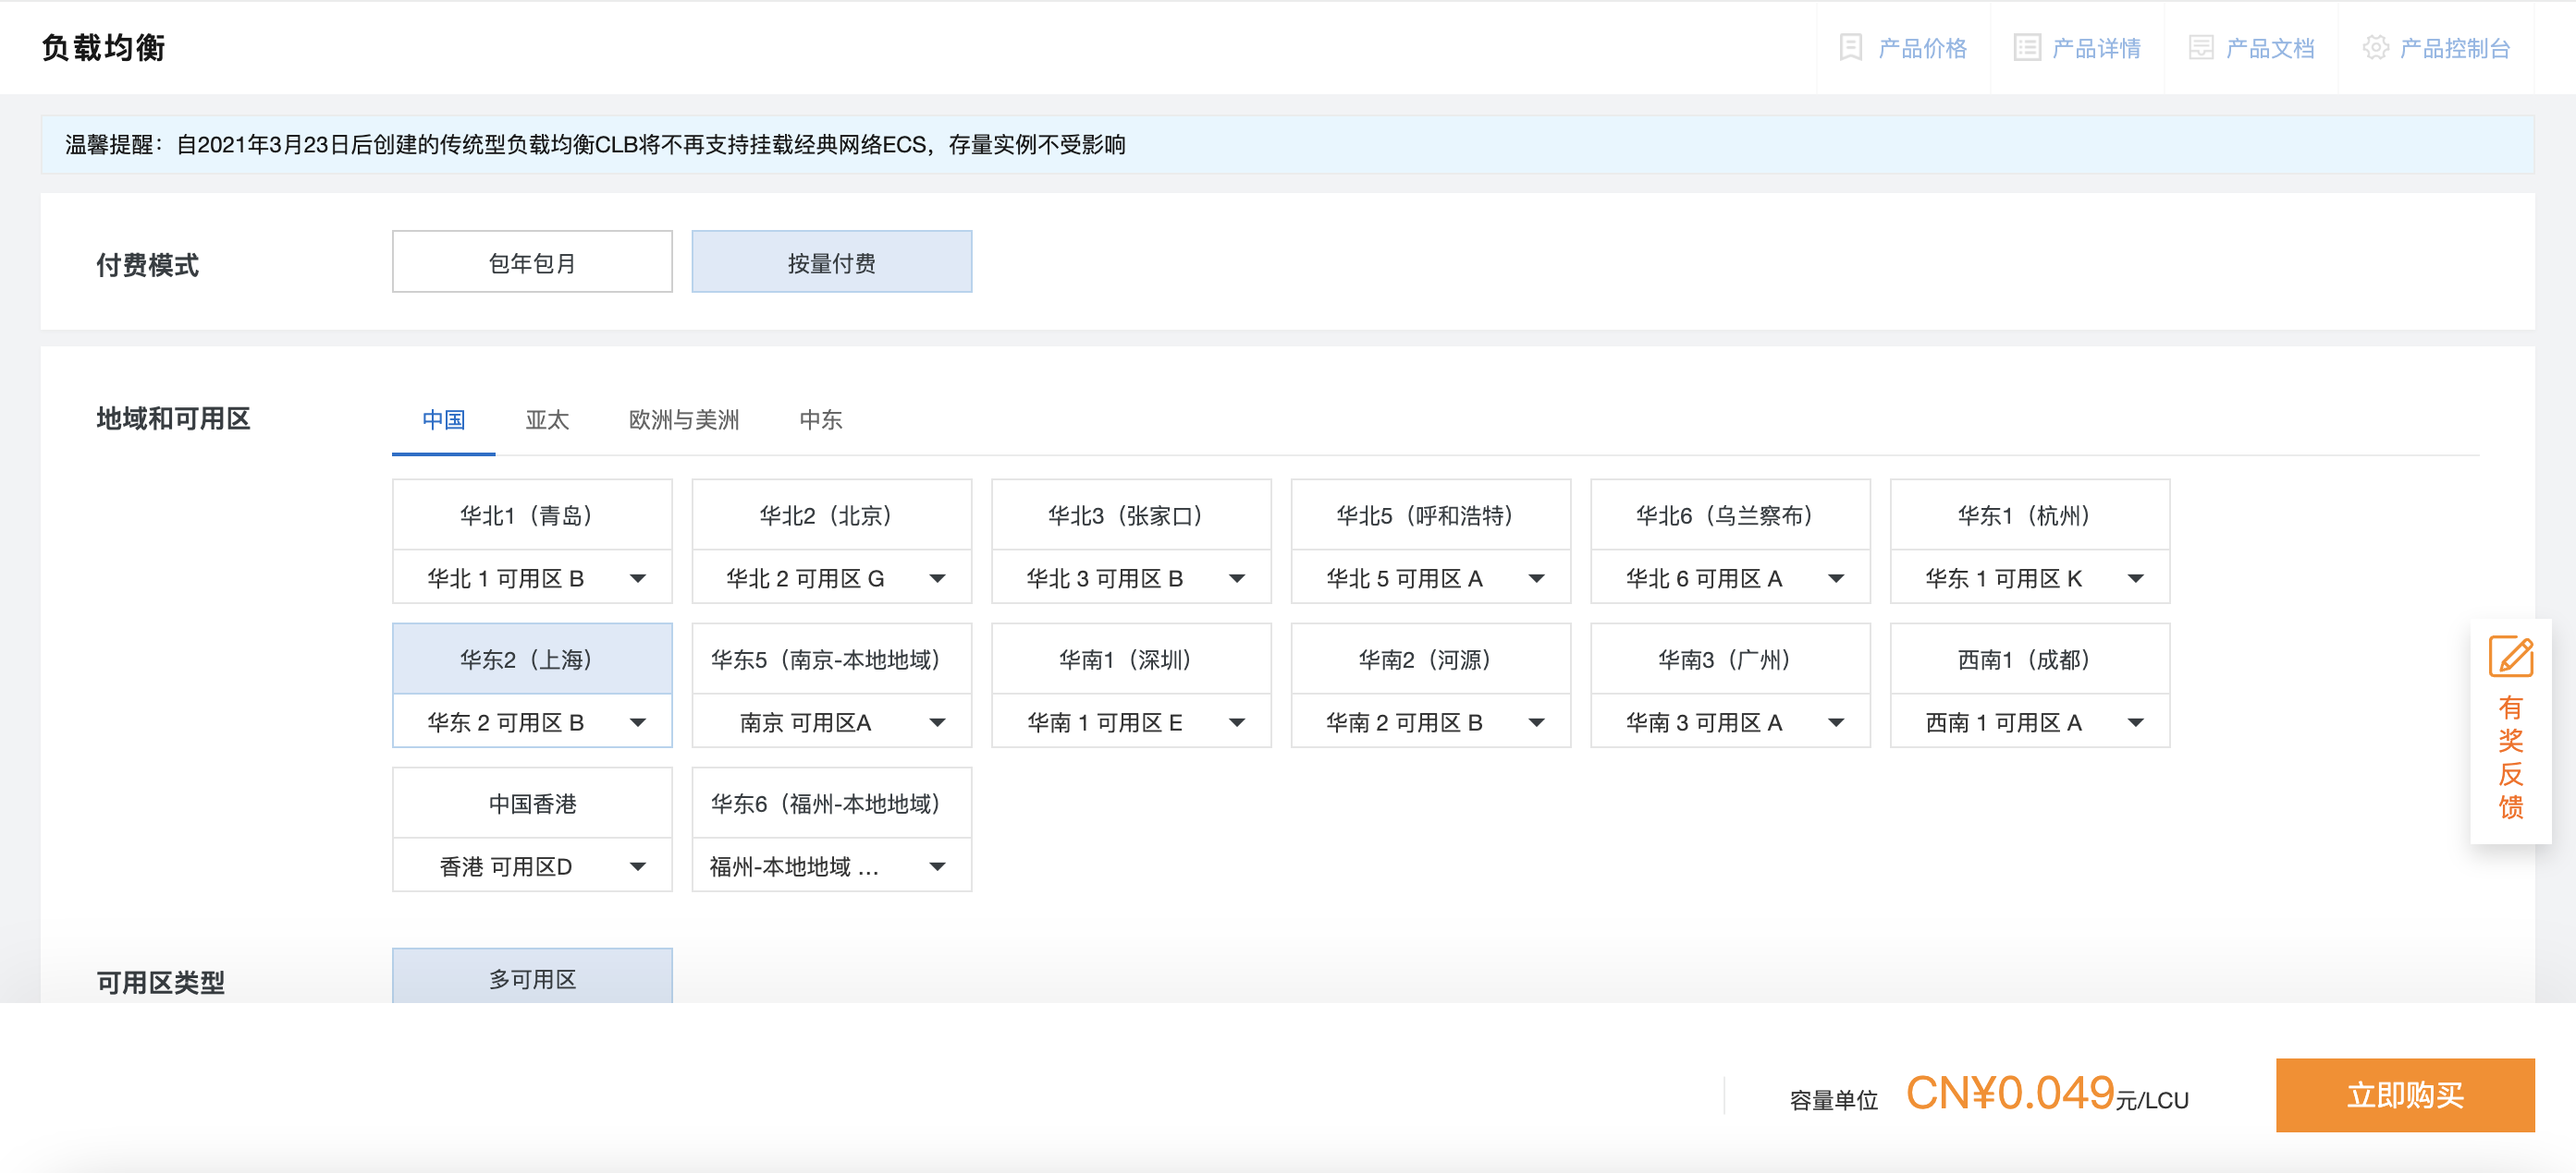Select region 华东1（杭州）
This screenshot has width=2576, height=1173.
tap(2029, 514)
